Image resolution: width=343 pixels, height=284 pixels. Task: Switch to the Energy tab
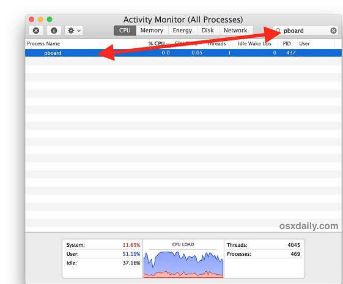click(182, 30)
